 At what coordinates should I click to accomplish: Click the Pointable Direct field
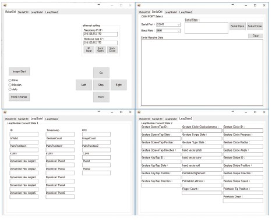[x=243, y=201]
